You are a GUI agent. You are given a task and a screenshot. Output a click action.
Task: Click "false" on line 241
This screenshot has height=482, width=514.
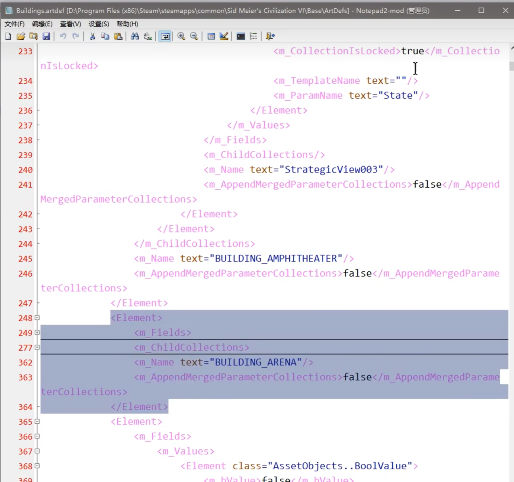point(427,184)
